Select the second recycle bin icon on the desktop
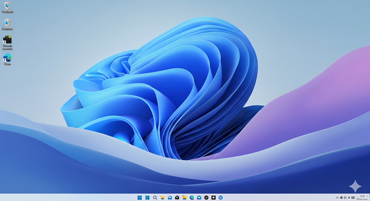 pyautogui.click(x=7, y=25)
